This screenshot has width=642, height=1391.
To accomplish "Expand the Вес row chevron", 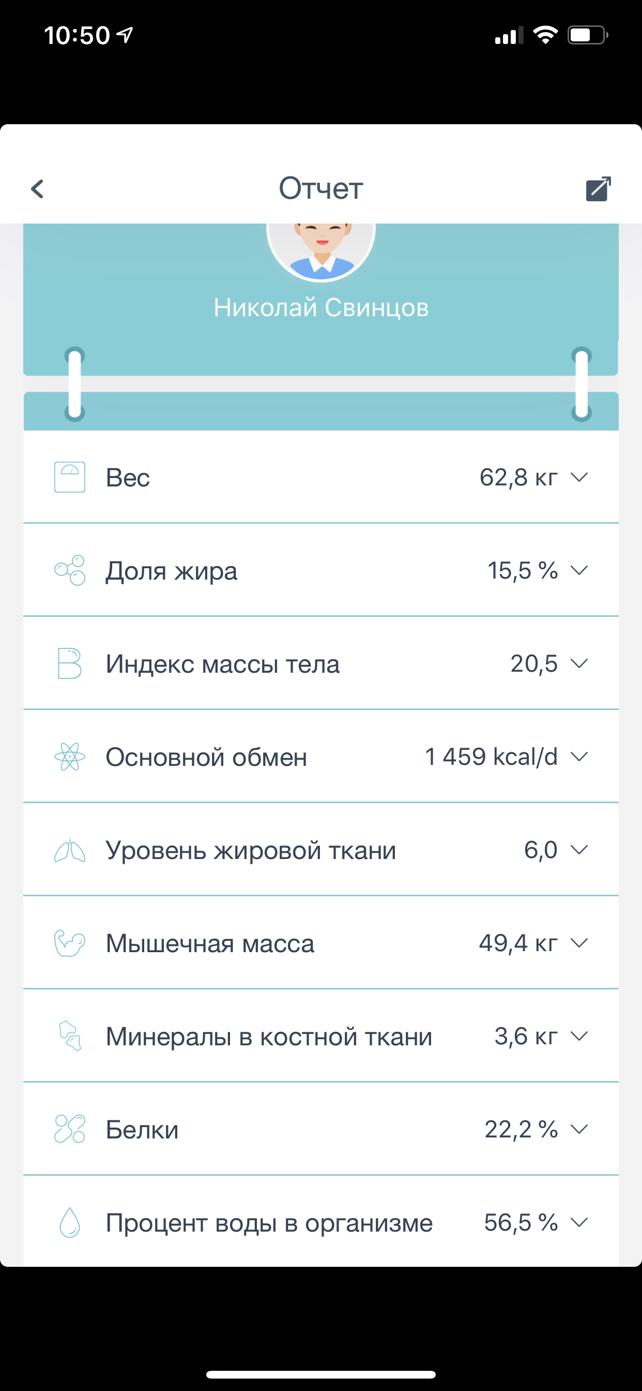I will [579, 477].
